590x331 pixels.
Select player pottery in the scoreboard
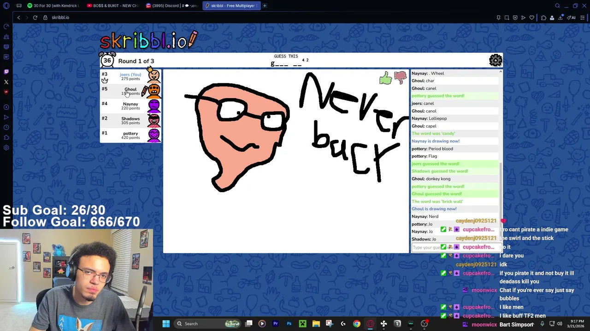pyautogui.click(x=130, y=135)
